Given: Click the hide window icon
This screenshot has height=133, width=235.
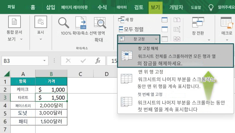Looking at the screenshot, I should point(165,29).
